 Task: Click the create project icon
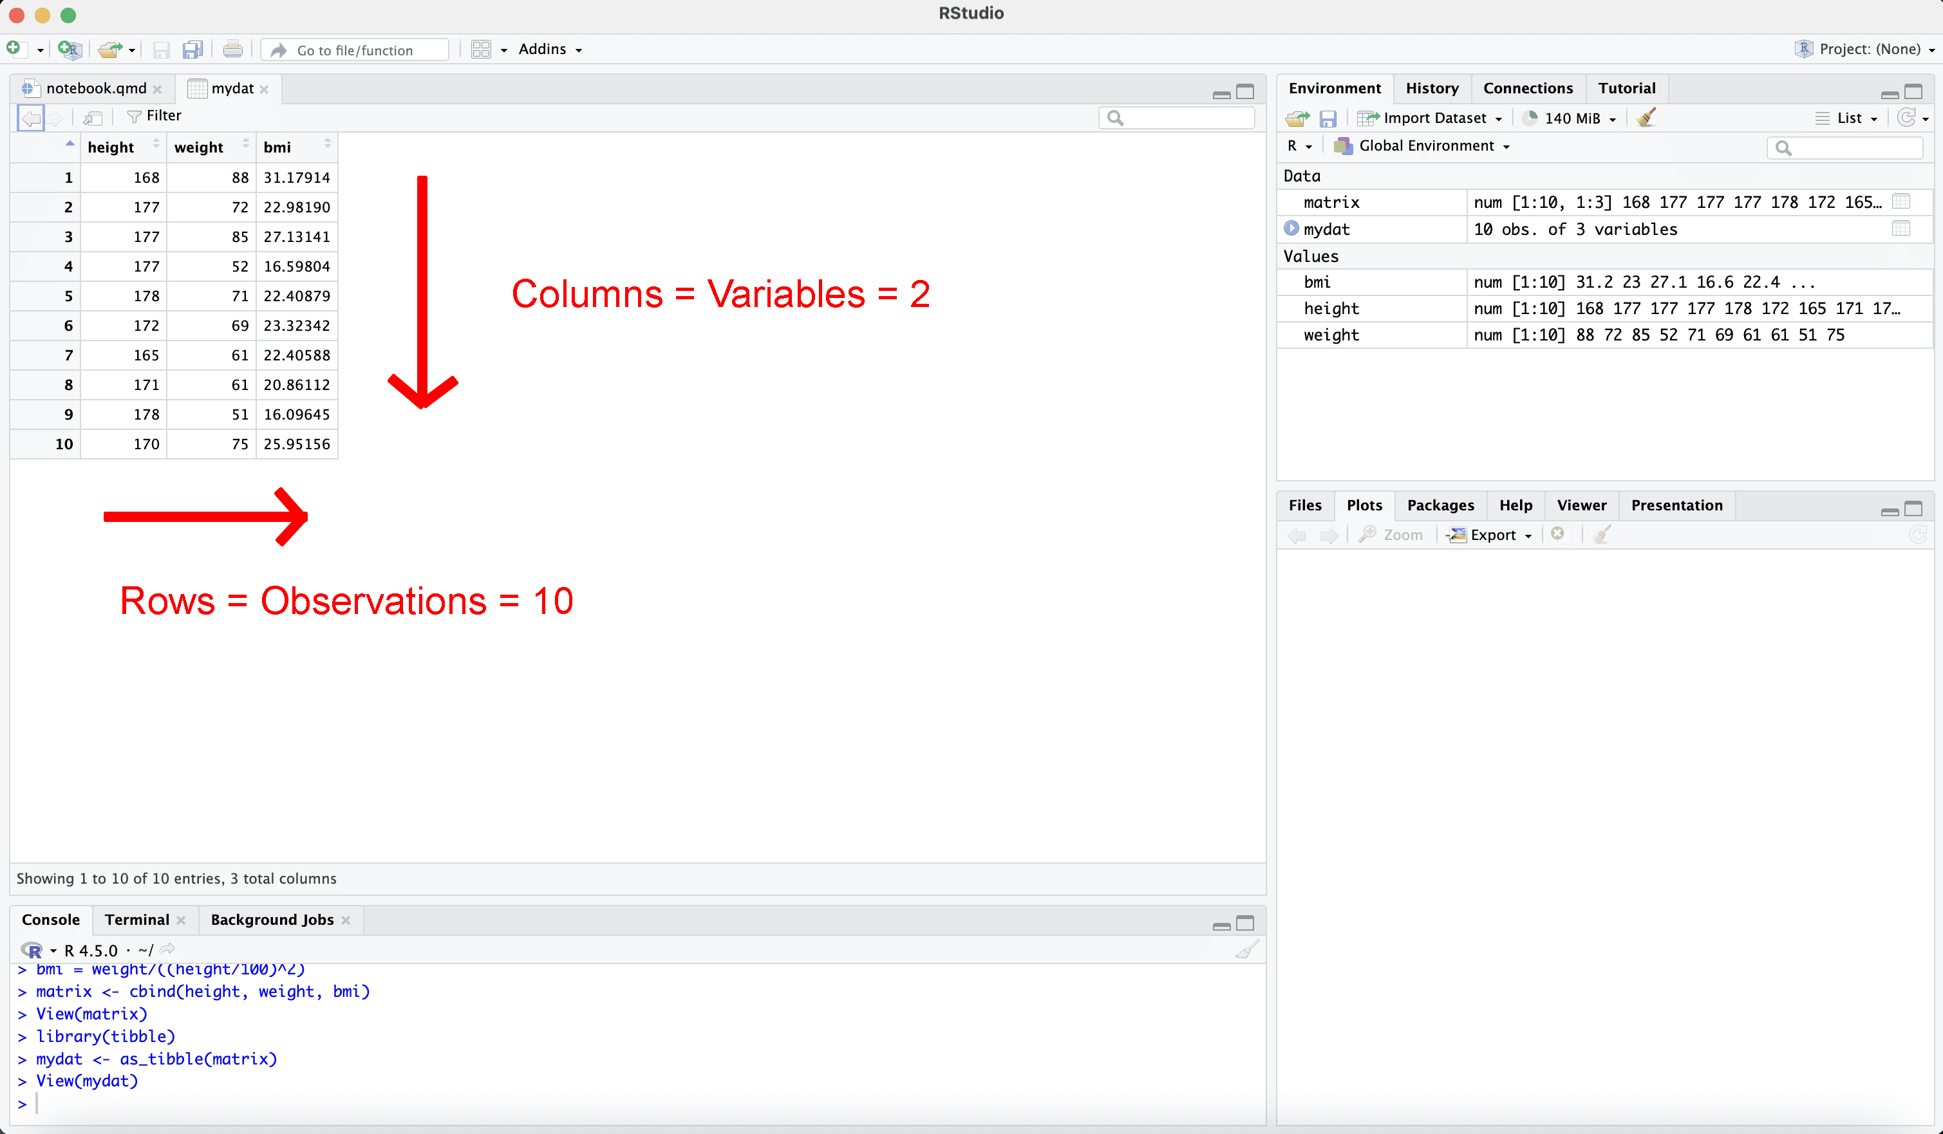70,50
